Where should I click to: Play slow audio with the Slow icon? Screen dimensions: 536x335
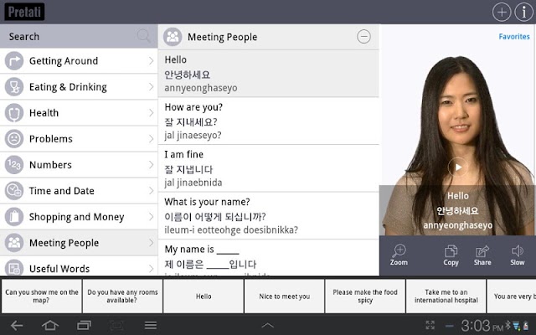click(x=518, y=255)
